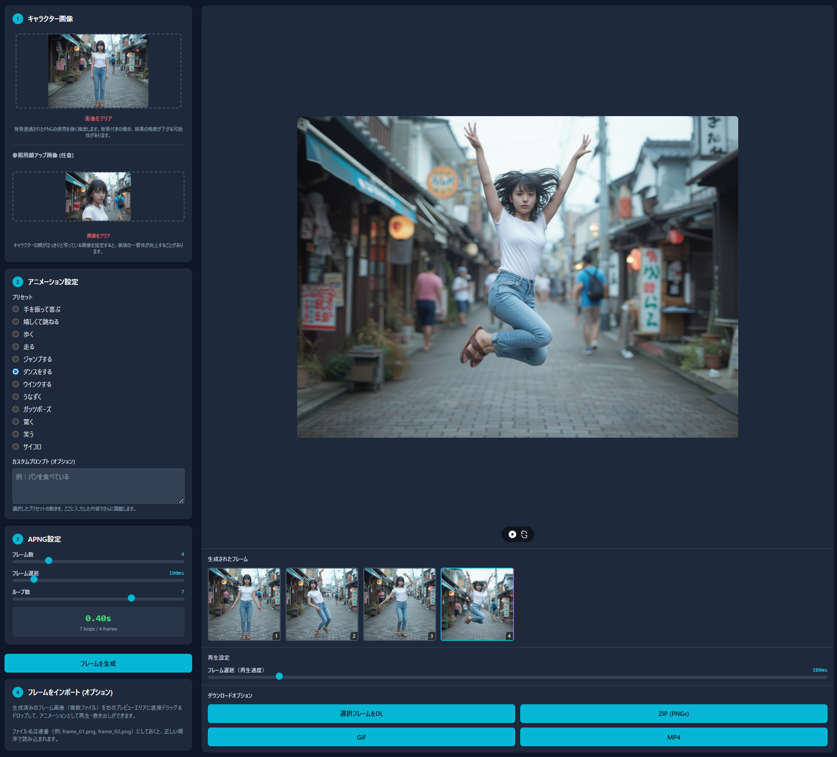Select the ウインクする animation preset
Viewport: 837px width, 757px height.
pyautogui.click(x=16, y=384)
